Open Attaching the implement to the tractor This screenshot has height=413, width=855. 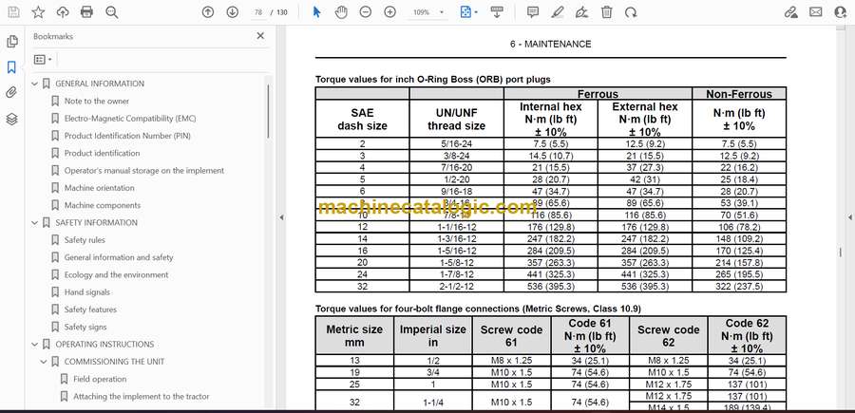pyautogui.click(x=142, y=397)
